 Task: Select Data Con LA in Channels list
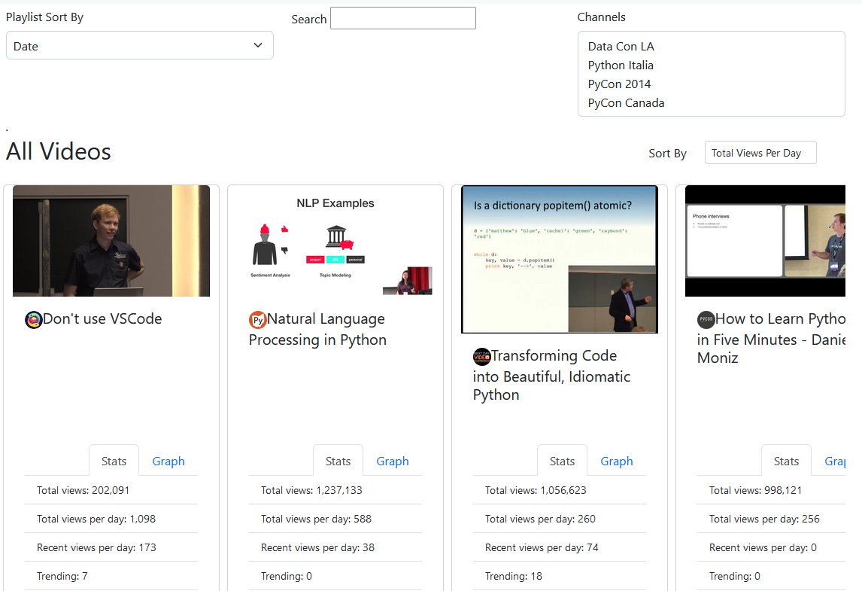point(621,47)
